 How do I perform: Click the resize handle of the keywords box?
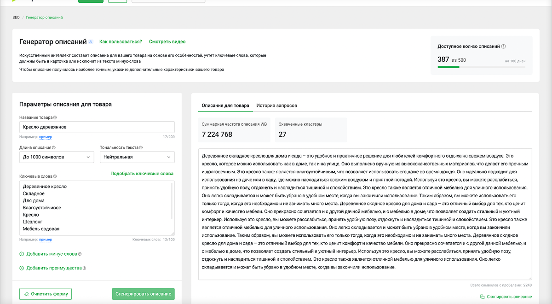(x=172, y=234)
